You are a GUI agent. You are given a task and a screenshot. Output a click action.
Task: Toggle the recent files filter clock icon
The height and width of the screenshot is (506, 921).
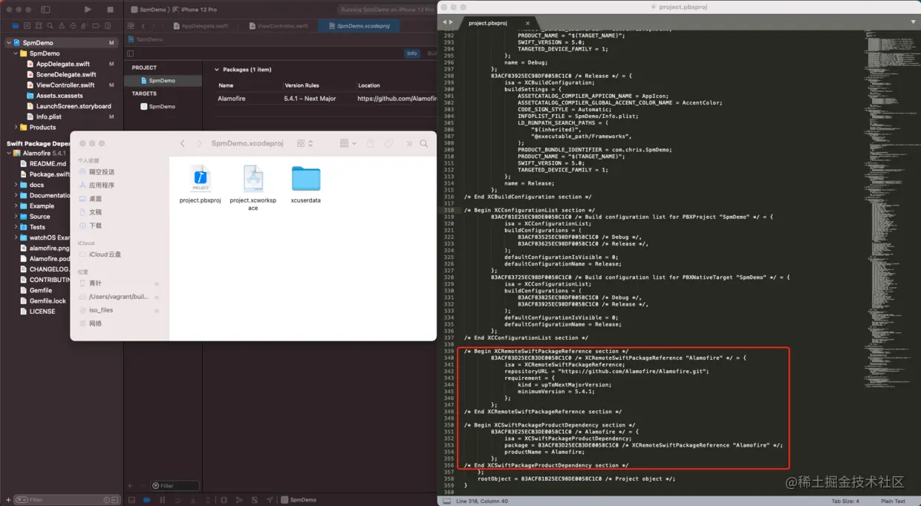click(x=106, y=500)
